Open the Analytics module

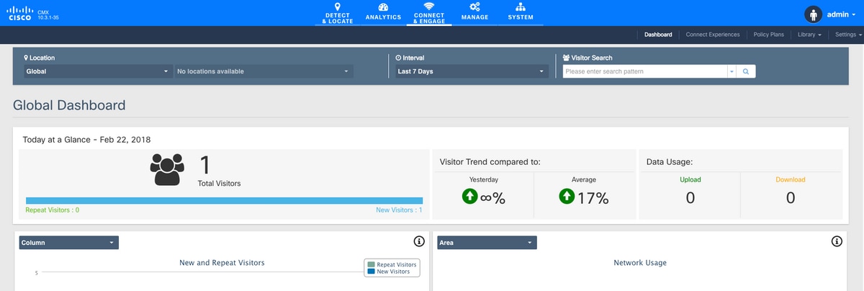(383, 13)
